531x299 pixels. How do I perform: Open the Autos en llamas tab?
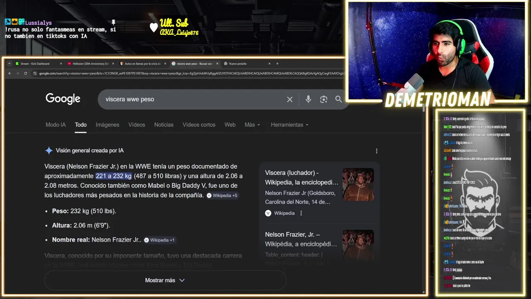(x=143, y=64)
